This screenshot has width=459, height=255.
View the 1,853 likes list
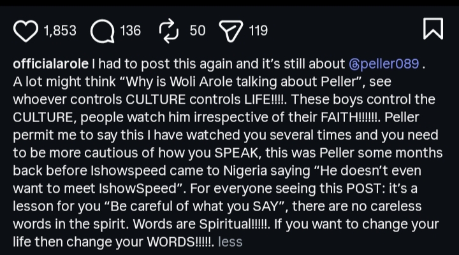pos(61,31)
